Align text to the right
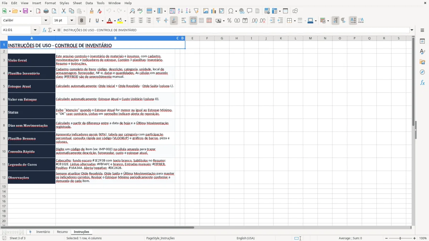Image resolution: width=429 pixels, height=241 pixels. (148, 21)
